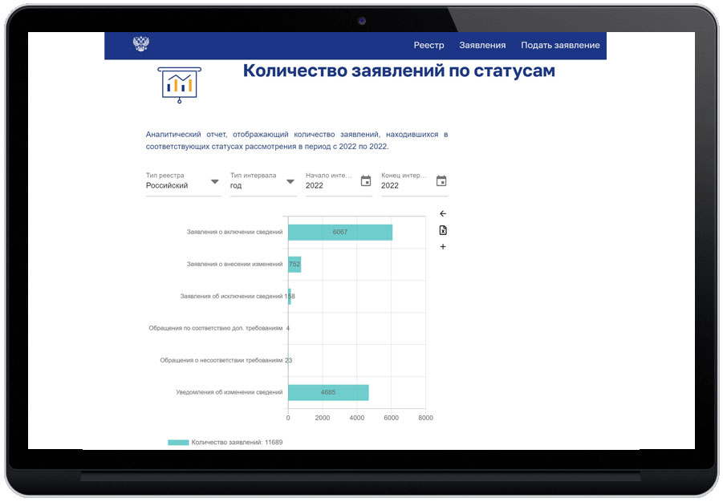Screen dimensions: 723x502
Task: Switch to the Заявления section
Action: 482,45
